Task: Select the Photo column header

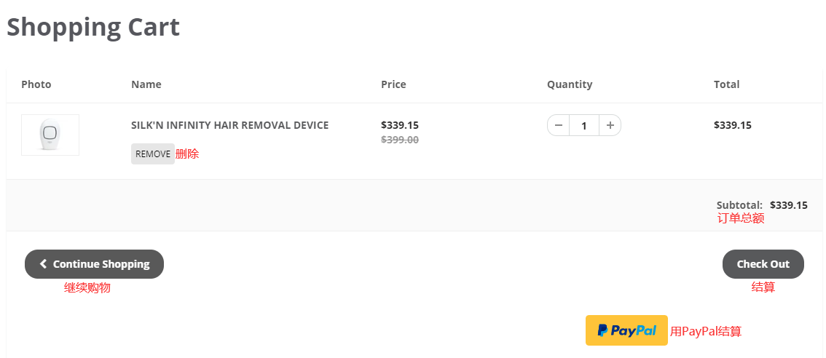Action: click(x=36, y=84)
